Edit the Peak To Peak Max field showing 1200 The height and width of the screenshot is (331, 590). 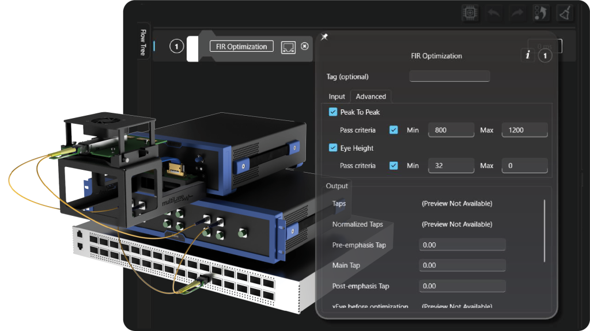click(x=524, y=130)
